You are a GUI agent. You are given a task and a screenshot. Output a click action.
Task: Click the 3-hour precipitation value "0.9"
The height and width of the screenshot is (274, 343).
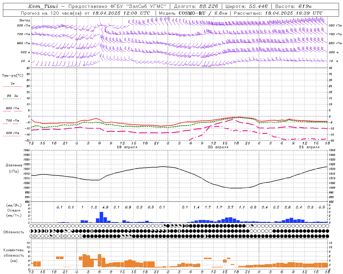click(x=128, y=207)
